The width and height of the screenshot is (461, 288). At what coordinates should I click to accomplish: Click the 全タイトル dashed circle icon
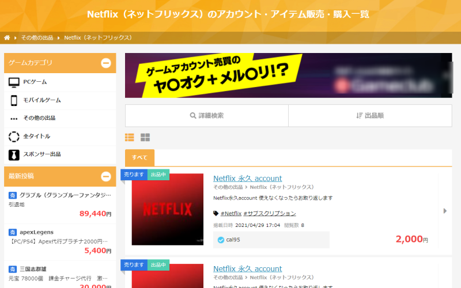pos(14,137)
